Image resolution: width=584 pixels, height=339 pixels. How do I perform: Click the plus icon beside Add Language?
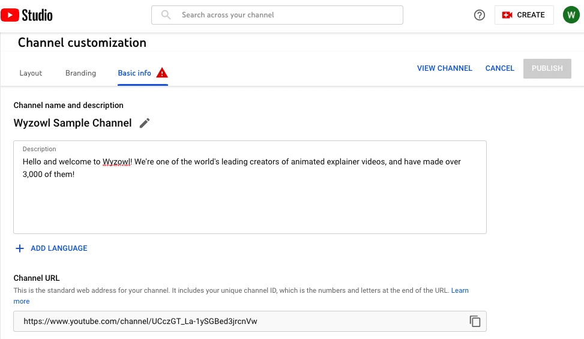tap(20, 248)
